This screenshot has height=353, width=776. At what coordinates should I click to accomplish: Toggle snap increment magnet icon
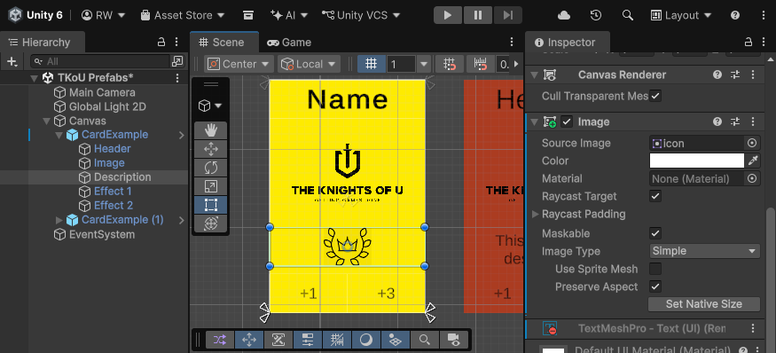tap(450, 64)
